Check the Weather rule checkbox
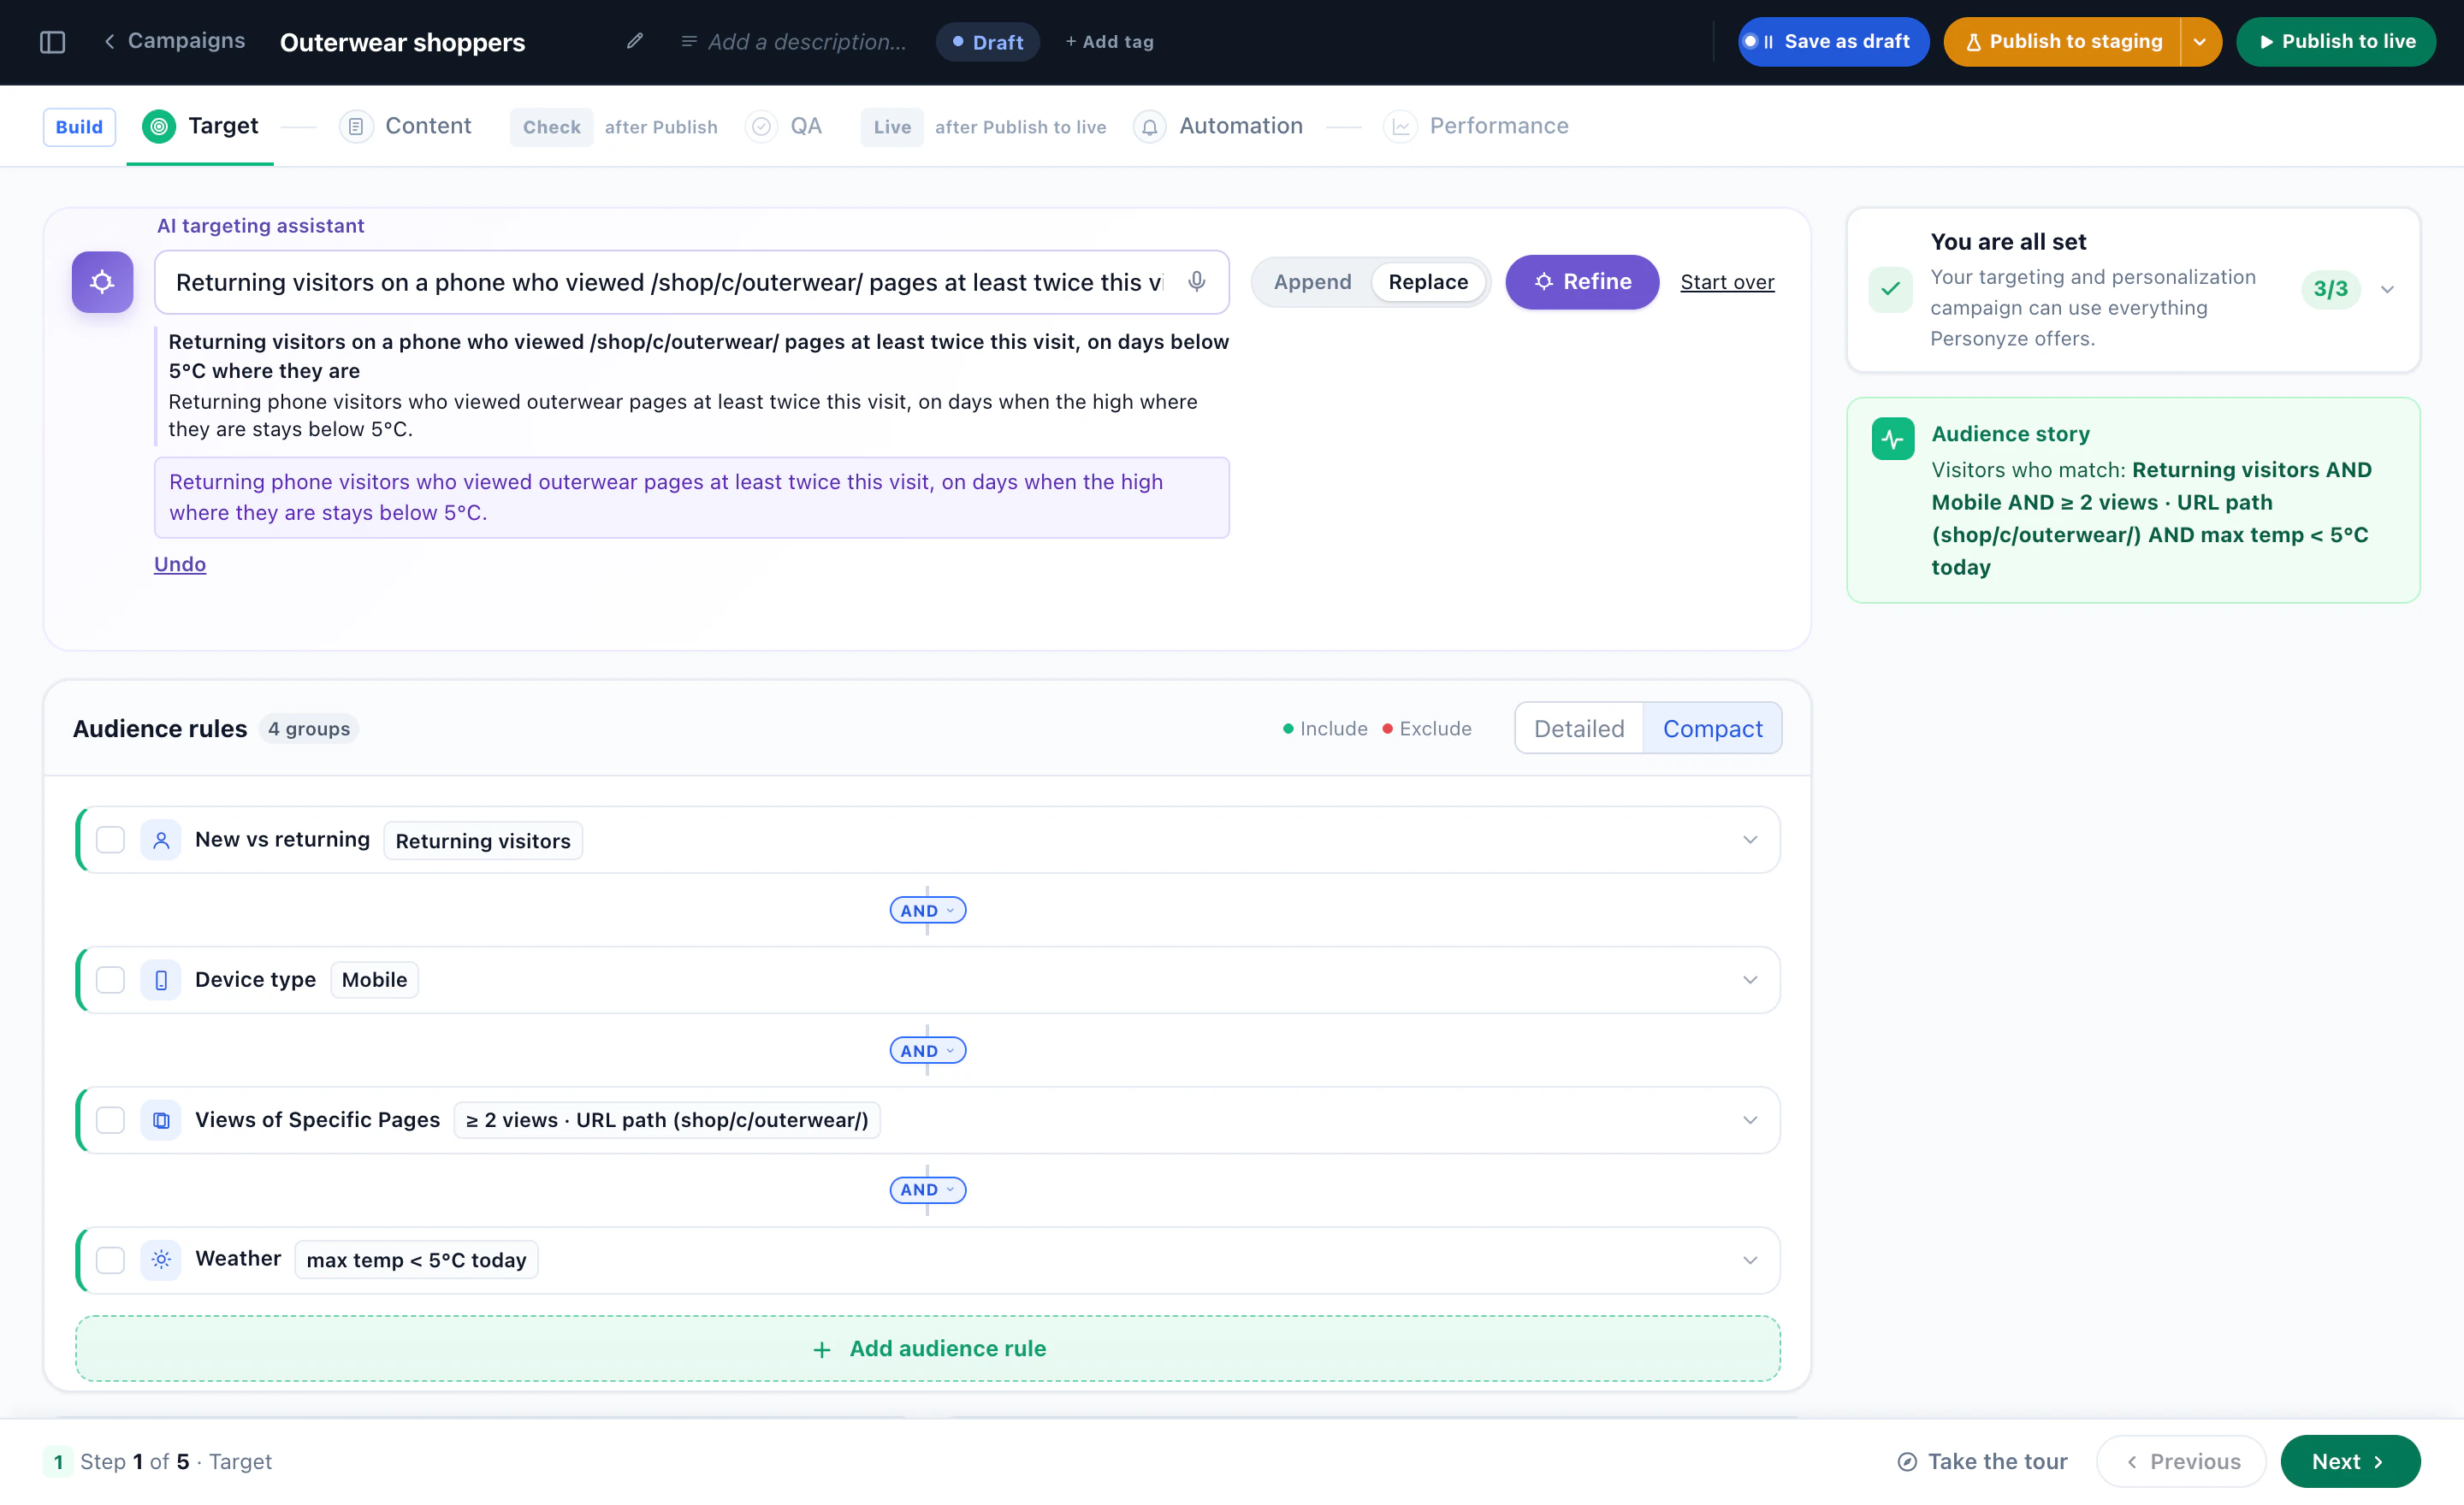This screenshot has height=1505, width=2464. point(110,1260)
